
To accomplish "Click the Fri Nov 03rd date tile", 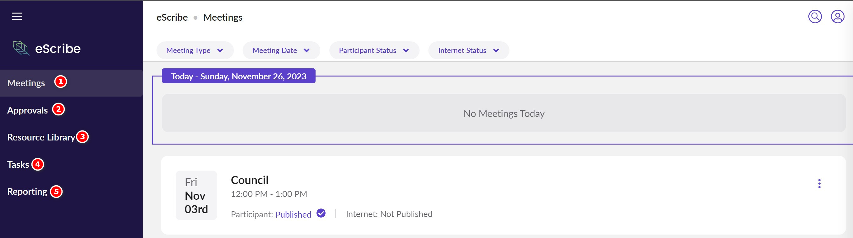I will tap(196, 195).
